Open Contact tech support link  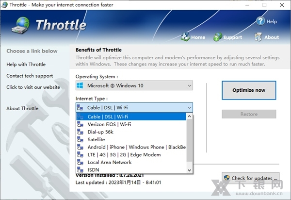pos(30,76)
